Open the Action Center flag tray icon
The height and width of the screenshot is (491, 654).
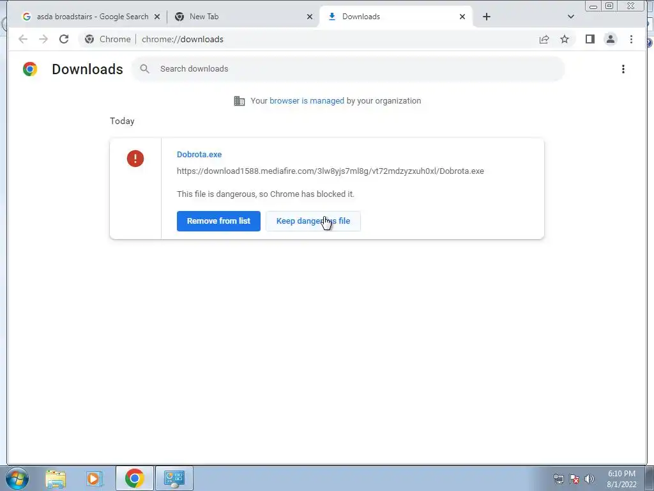[x=574, y=479]
